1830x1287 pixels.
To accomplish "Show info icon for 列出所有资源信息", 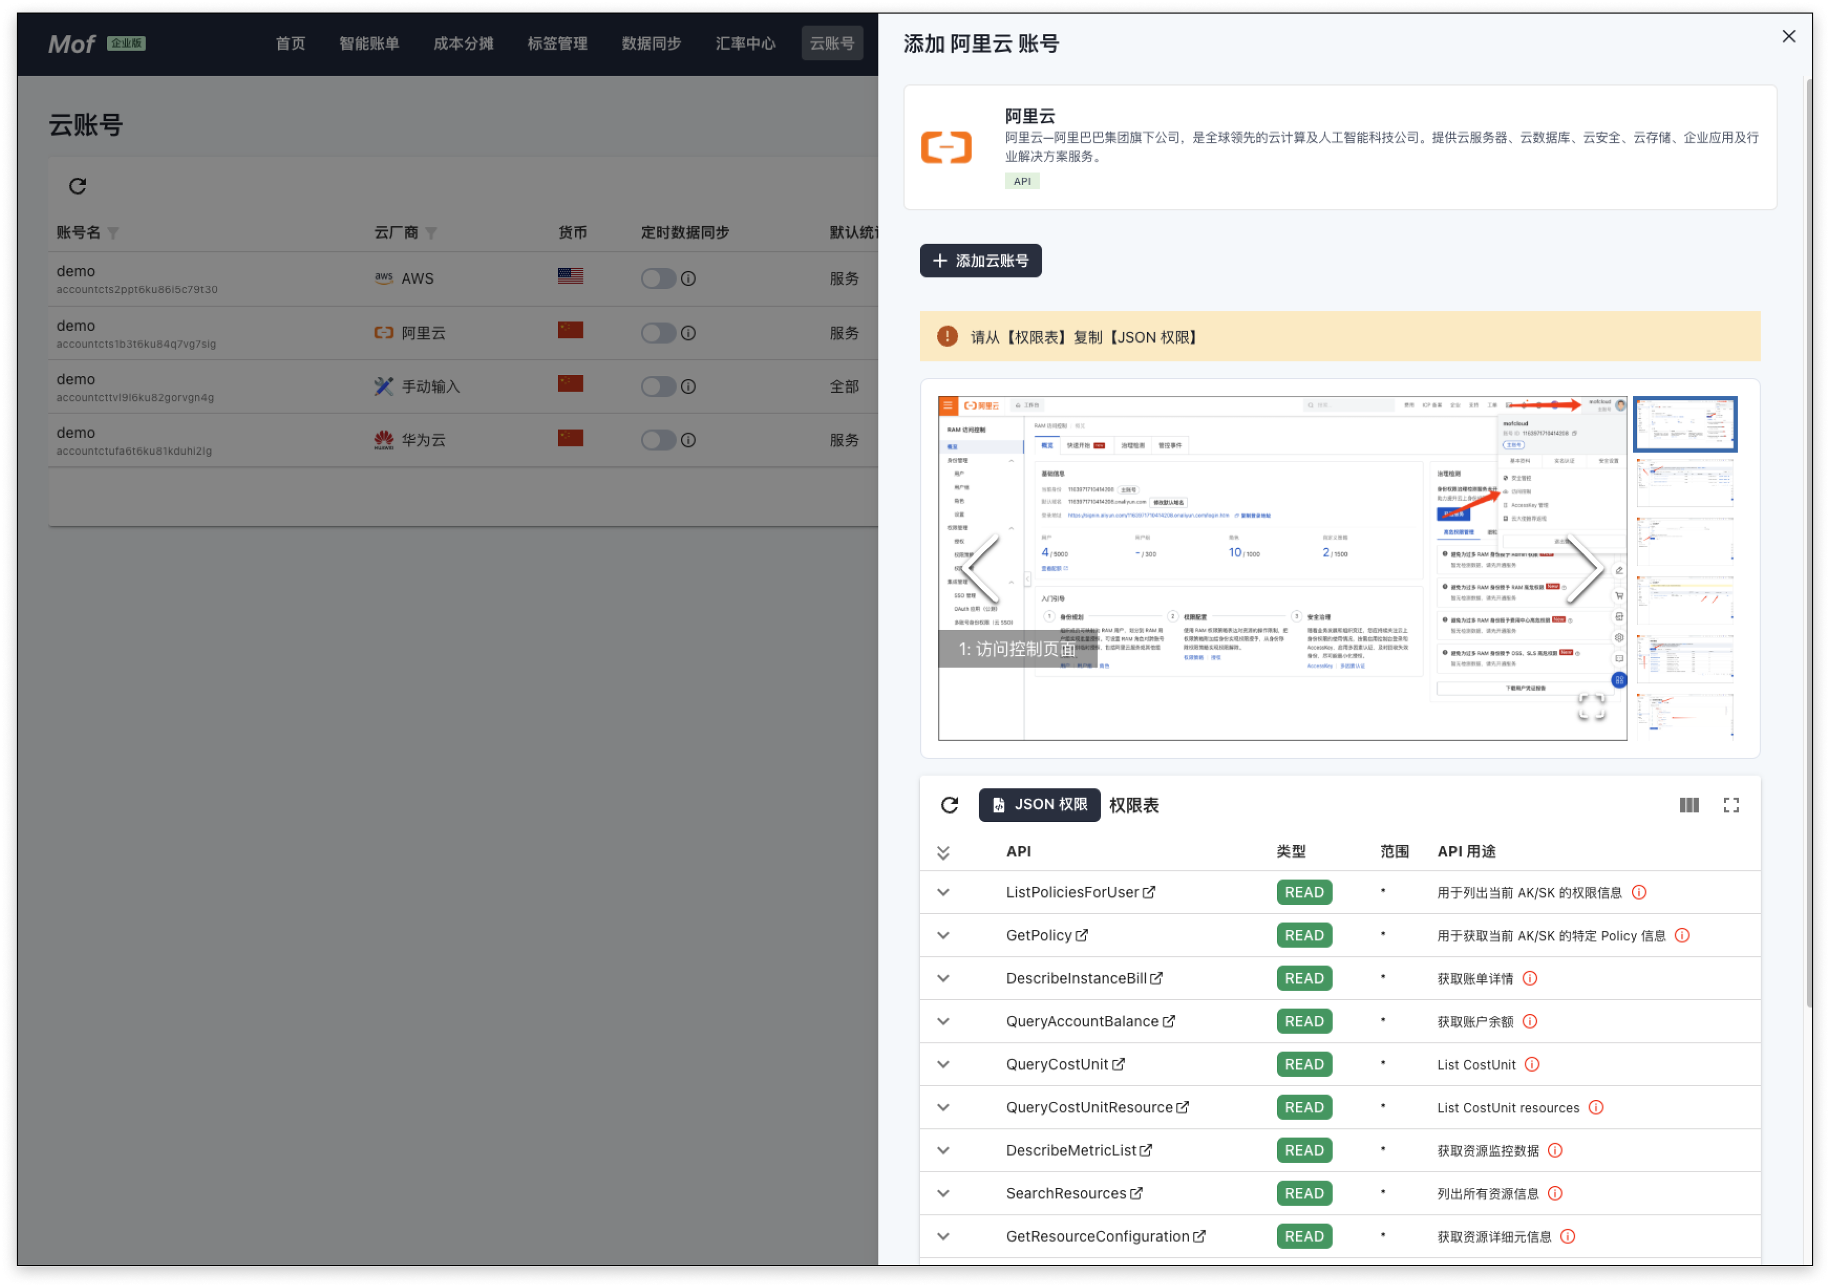I will 1555,1194.
